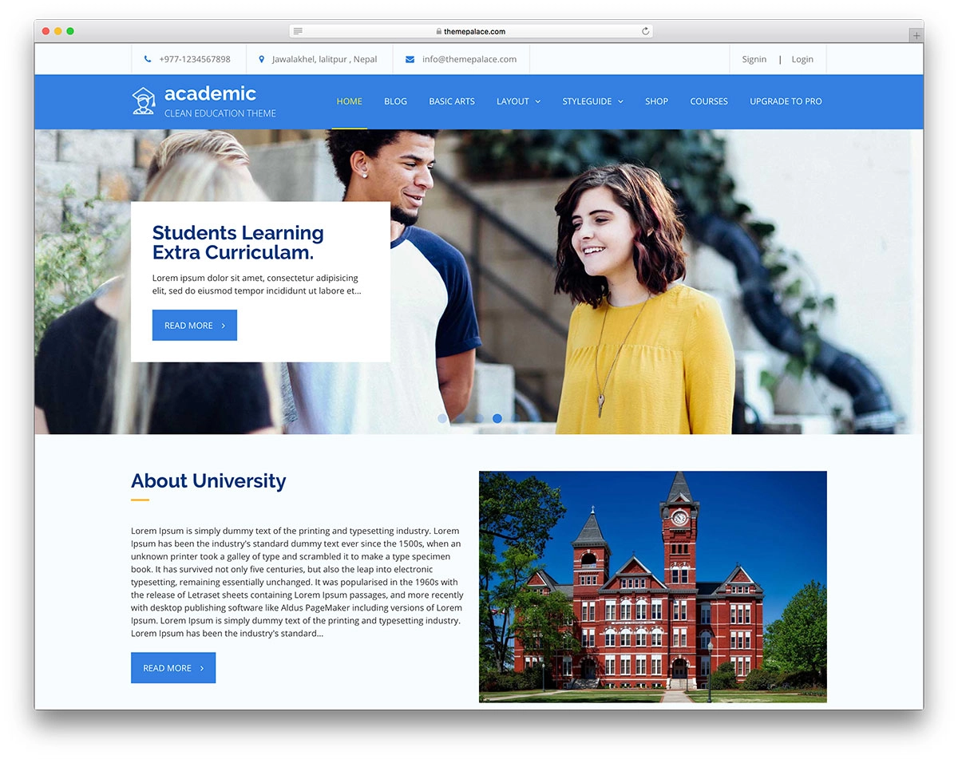Image resolution: width=958 pixels, height=759 pixels.
Task: Click the Login link in the top bar
Action: point(802,59)
